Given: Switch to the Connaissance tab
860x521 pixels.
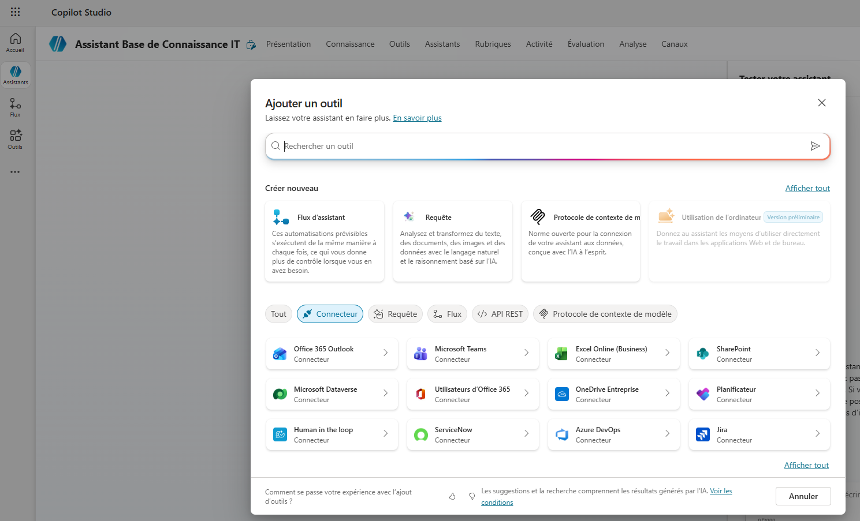Looking at the screenshot, I should click(350, 44).
